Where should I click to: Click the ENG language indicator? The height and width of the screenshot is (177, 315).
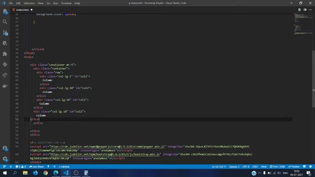tap(285, 173)
